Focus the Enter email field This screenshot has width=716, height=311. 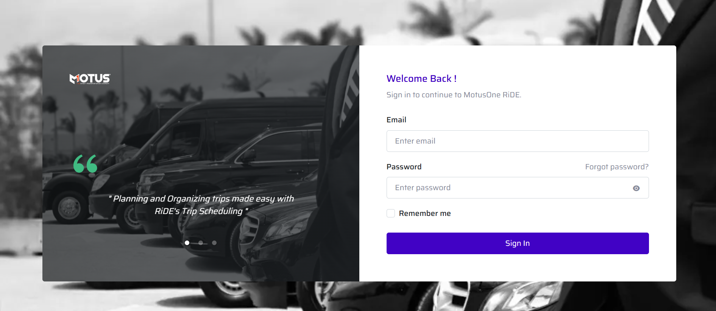coord(518,141)
